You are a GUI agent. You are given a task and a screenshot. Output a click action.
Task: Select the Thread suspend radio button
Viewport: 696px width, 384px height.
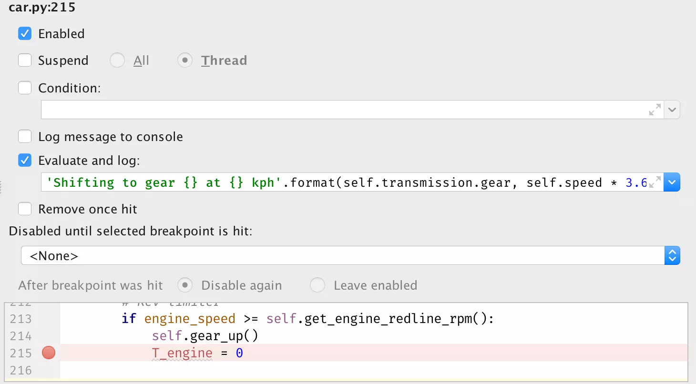pos(185,61)
